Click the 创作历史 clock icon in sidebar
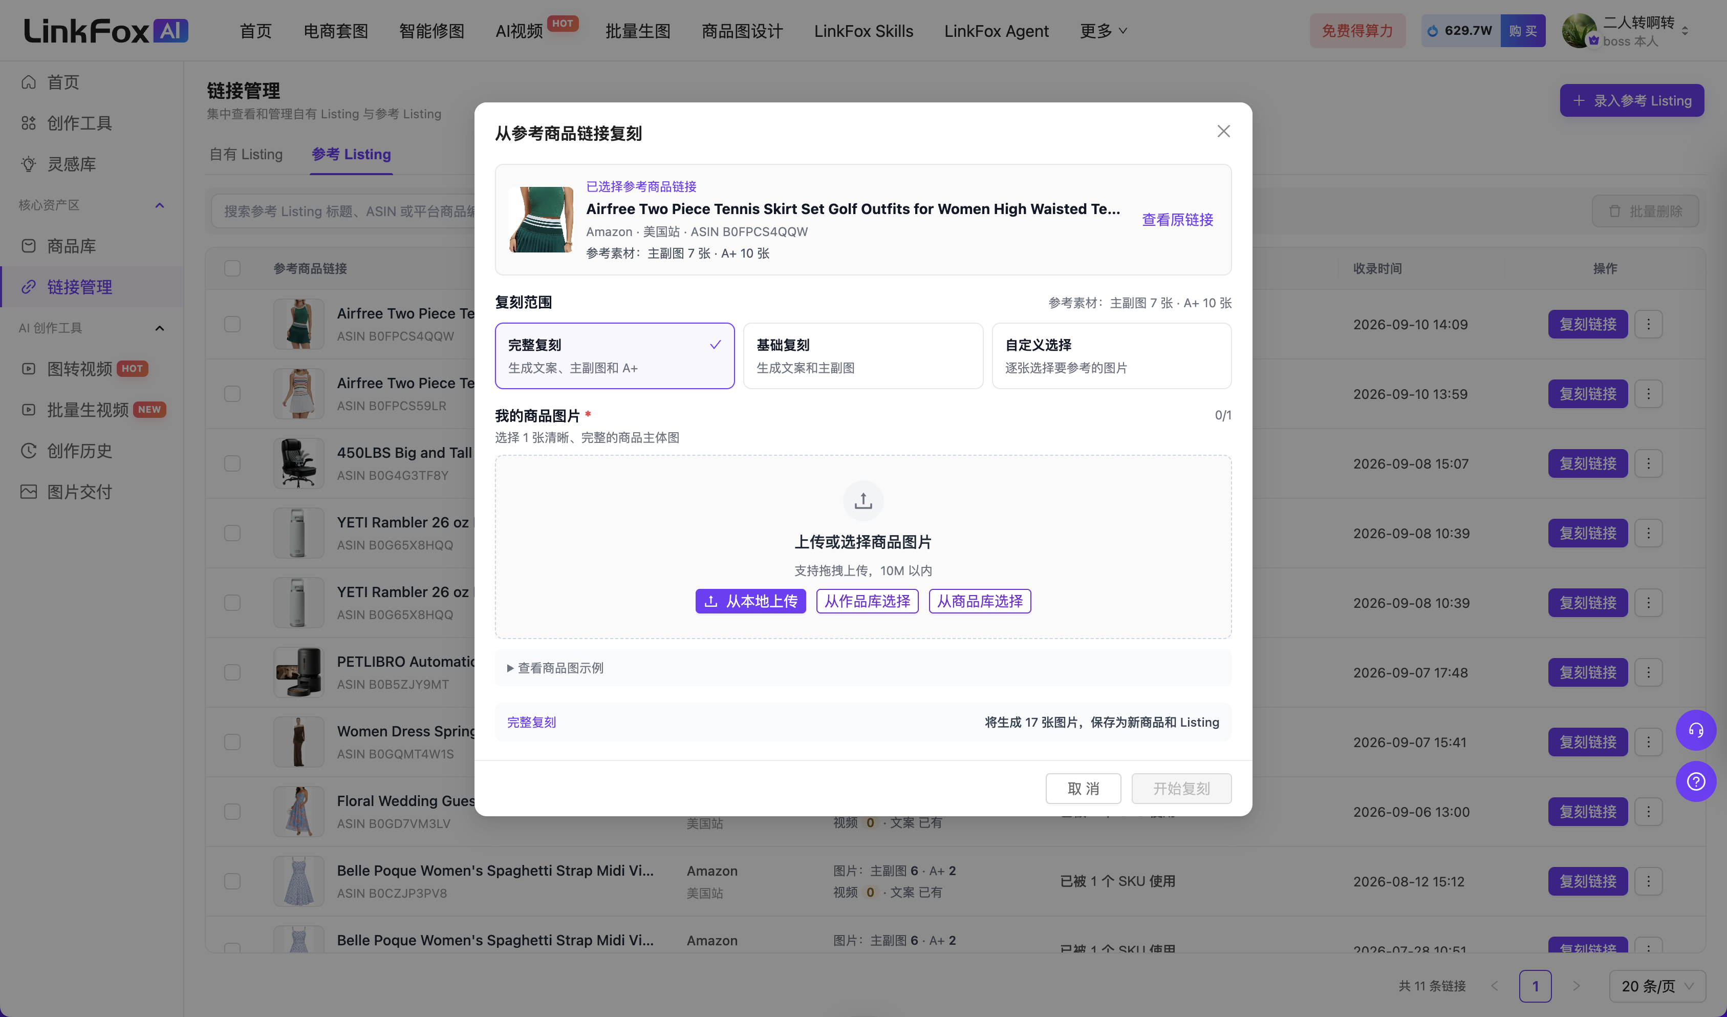1727x1017 pixels. point(28,451)
